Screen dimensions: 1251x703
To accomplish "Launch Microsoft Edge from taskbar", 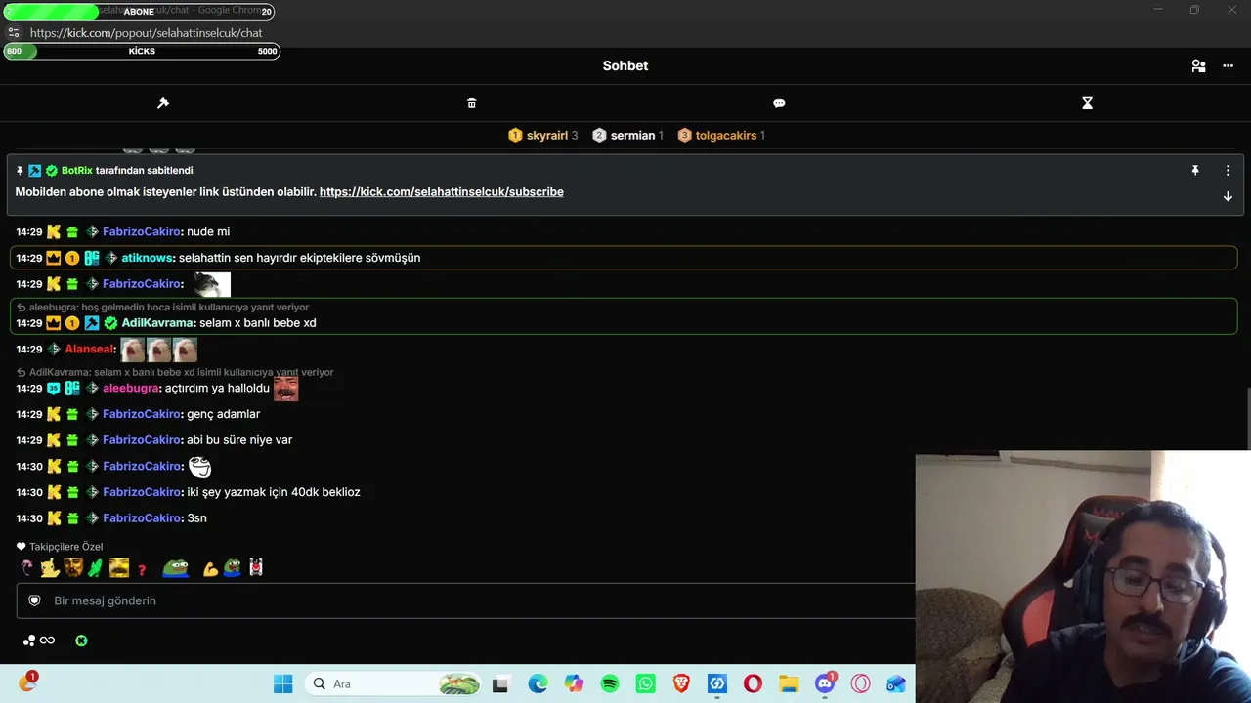I will point(538,683).
